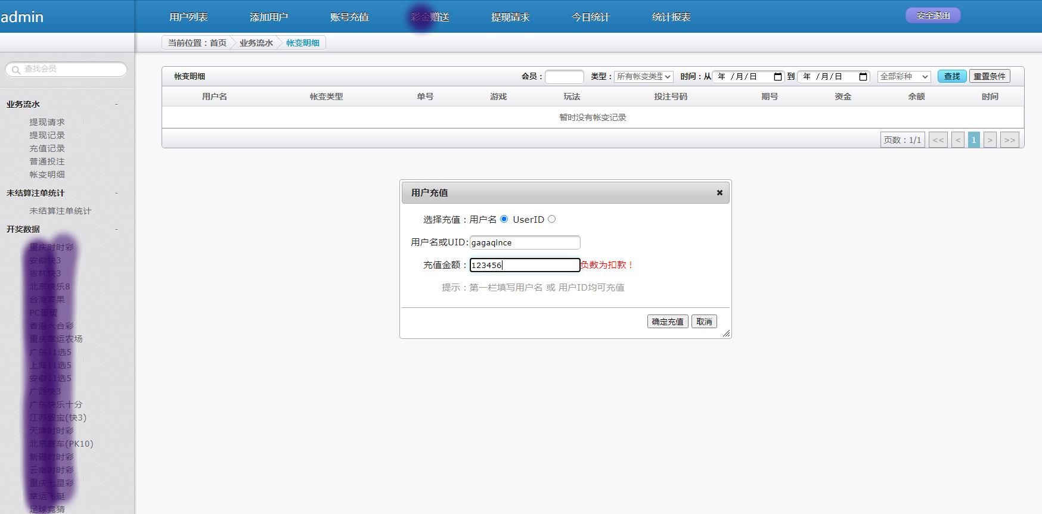Click the 暂时没有帐变记录 empty message

[x=593, y=117]
